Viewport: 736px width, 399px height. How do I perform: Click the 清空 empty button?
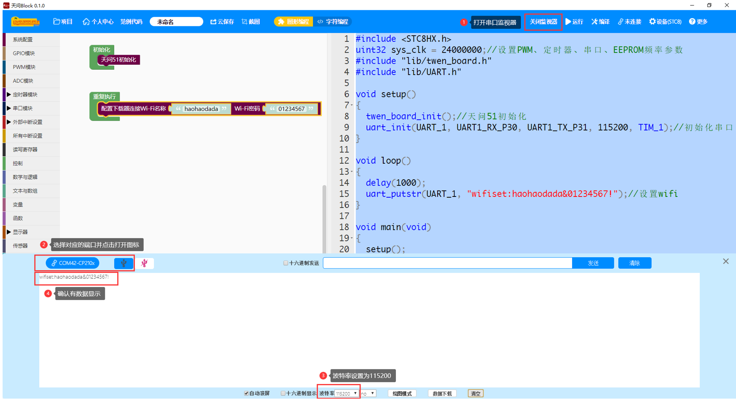(x=476, y=393)
